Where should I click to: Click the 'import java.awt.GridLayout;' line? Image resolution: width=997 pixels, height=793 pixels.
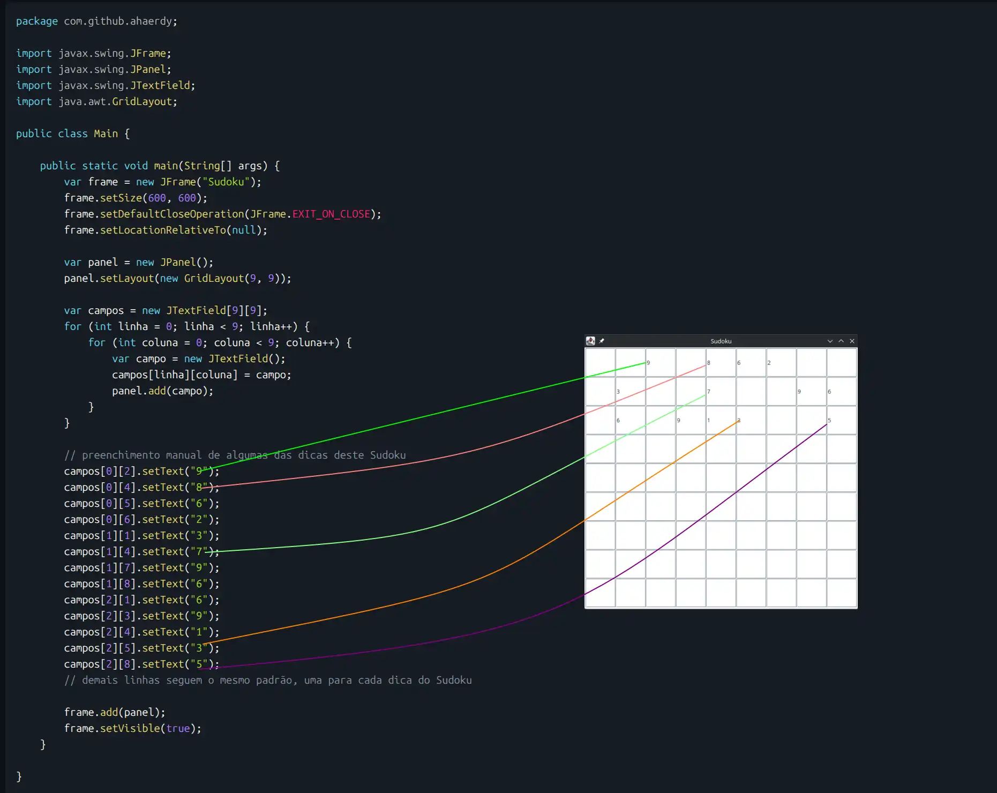pos(96,102)
